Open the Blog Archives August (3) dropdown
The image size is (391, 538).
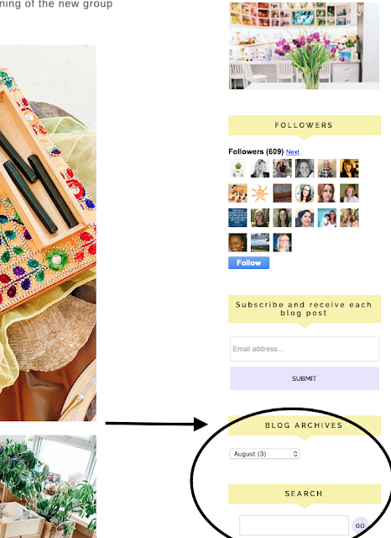point(264,454)
